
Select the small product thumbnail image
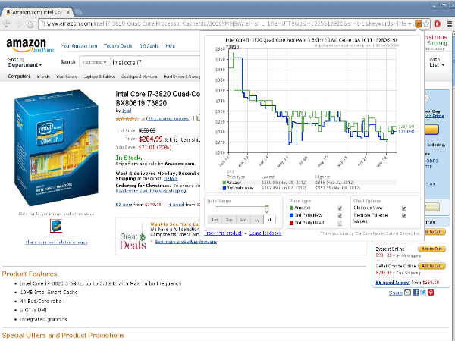55,226
